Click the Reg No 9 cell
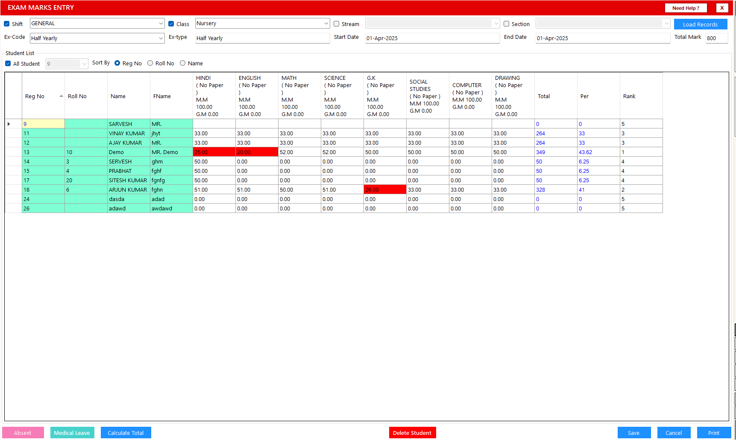The height and width of the screenshot is (440, 736). (43, 124)
